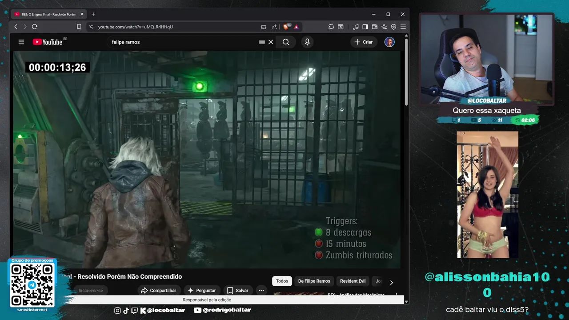Click the Compartilhar share button
This screenshot has width=569, height=320.
click(x=159, y=290)
